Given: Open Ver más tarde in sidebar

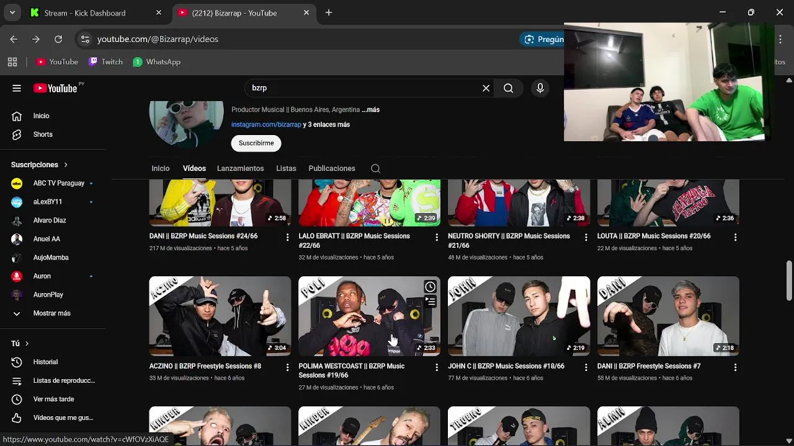Looking at the screenshot, I should tap(53, 399).
